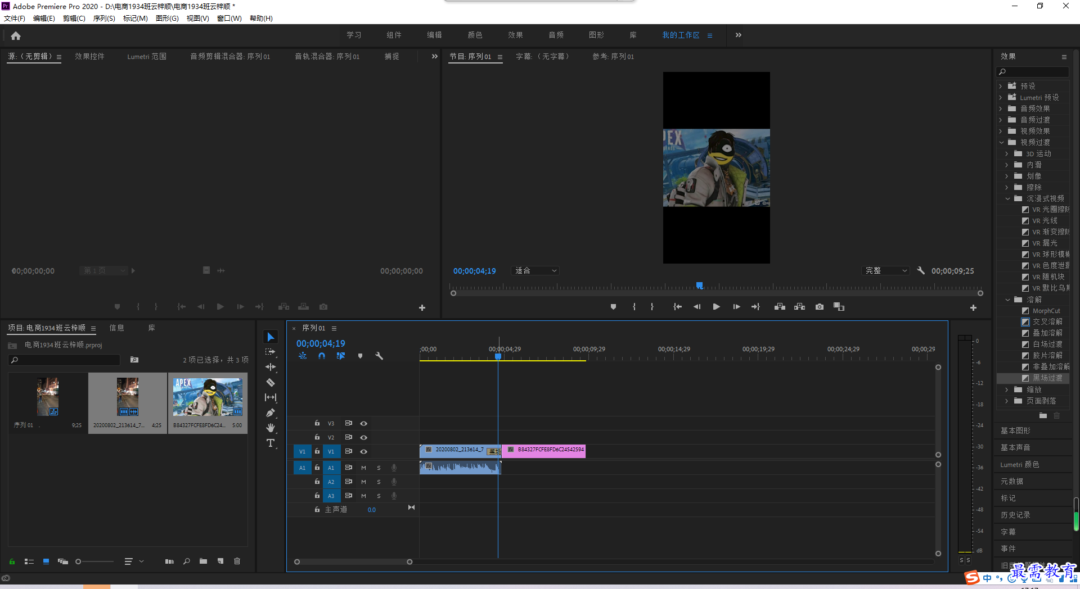Select the Track Select Forward tool
This screenshot has height=589, width=1080.
pos(271,352)
